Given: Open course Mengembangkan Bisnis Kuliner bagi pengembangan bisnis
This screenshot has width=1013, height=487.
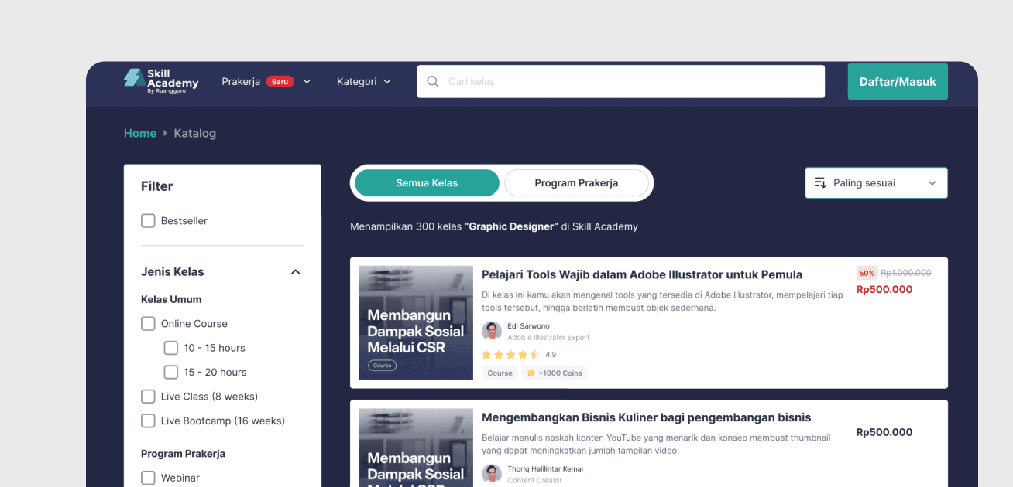Looking at the screenshot, I should click(x=647, y=417).
